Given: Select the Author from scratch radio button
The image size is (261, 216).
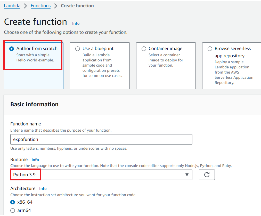Looking at the screenshot, I should click(12, 49).
